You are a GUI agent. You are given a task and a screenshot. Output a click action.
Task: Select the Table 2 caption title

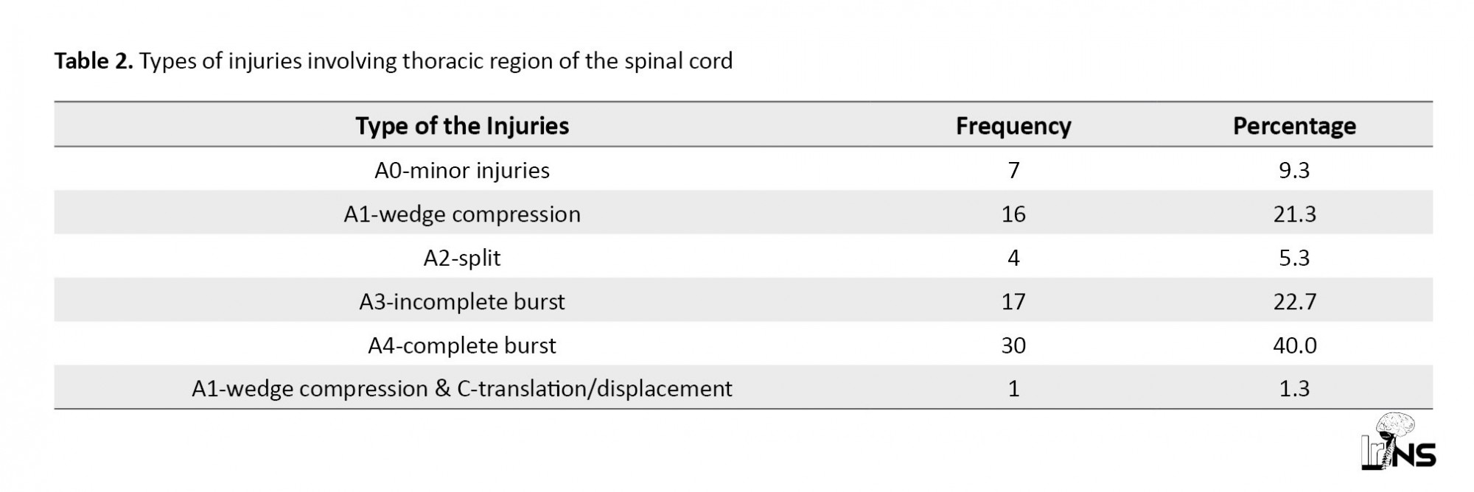[394, 61]
